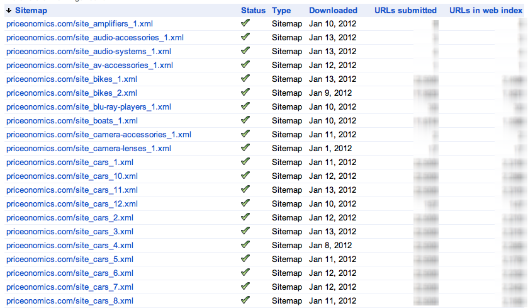This screenshot has width=528, height=308.
Task: Click status checkmark for site_audio-accessories_1.xml
Action: (245, 37)
